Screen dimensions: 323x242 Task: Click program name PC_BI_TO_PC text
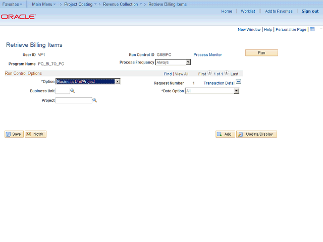[x=51, y=64]
